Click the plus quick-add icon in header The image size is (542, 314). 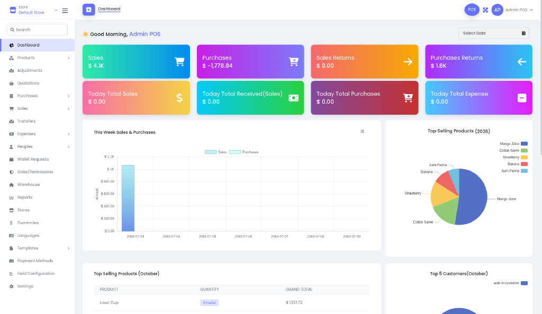tap(88, 10)
